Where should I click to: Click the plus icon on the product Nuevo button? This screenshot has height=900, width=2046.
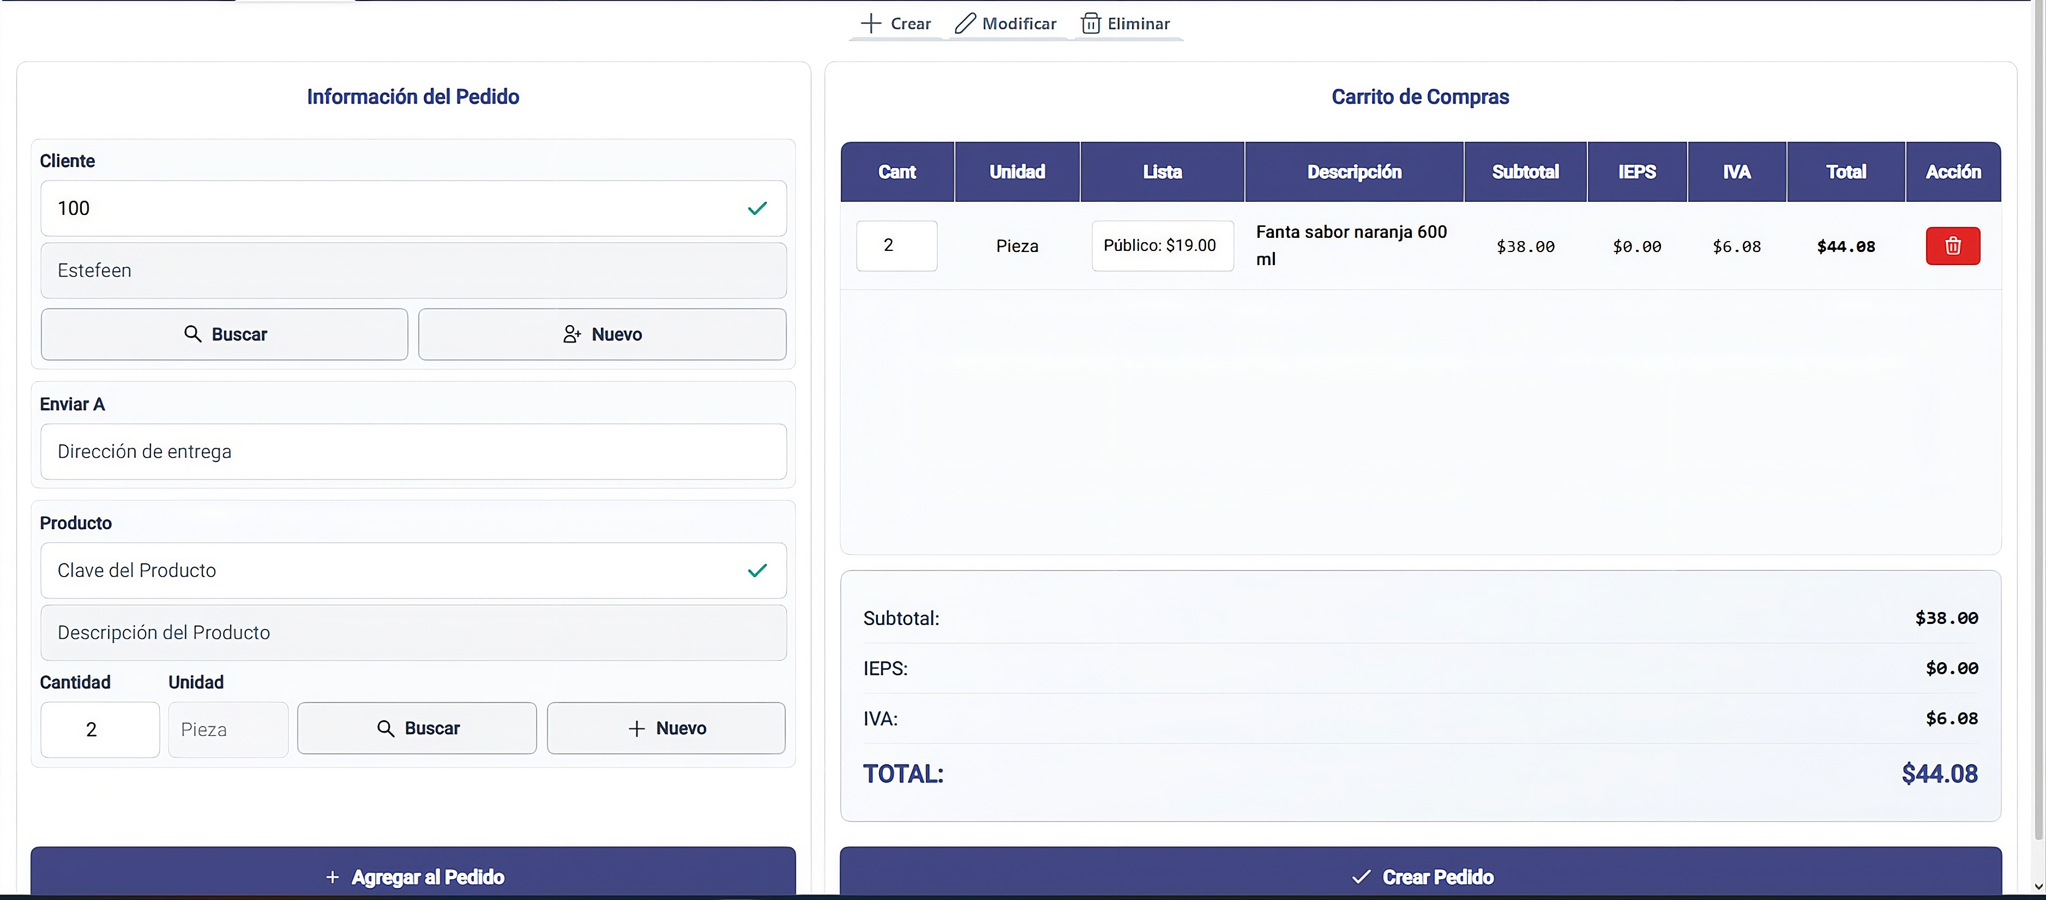(x=636, y=728)
